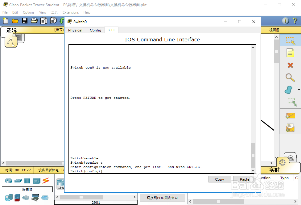Open the View menu
Image resolution: width=301 pixels, height=205 pixels.
click(x=43, y=12)
